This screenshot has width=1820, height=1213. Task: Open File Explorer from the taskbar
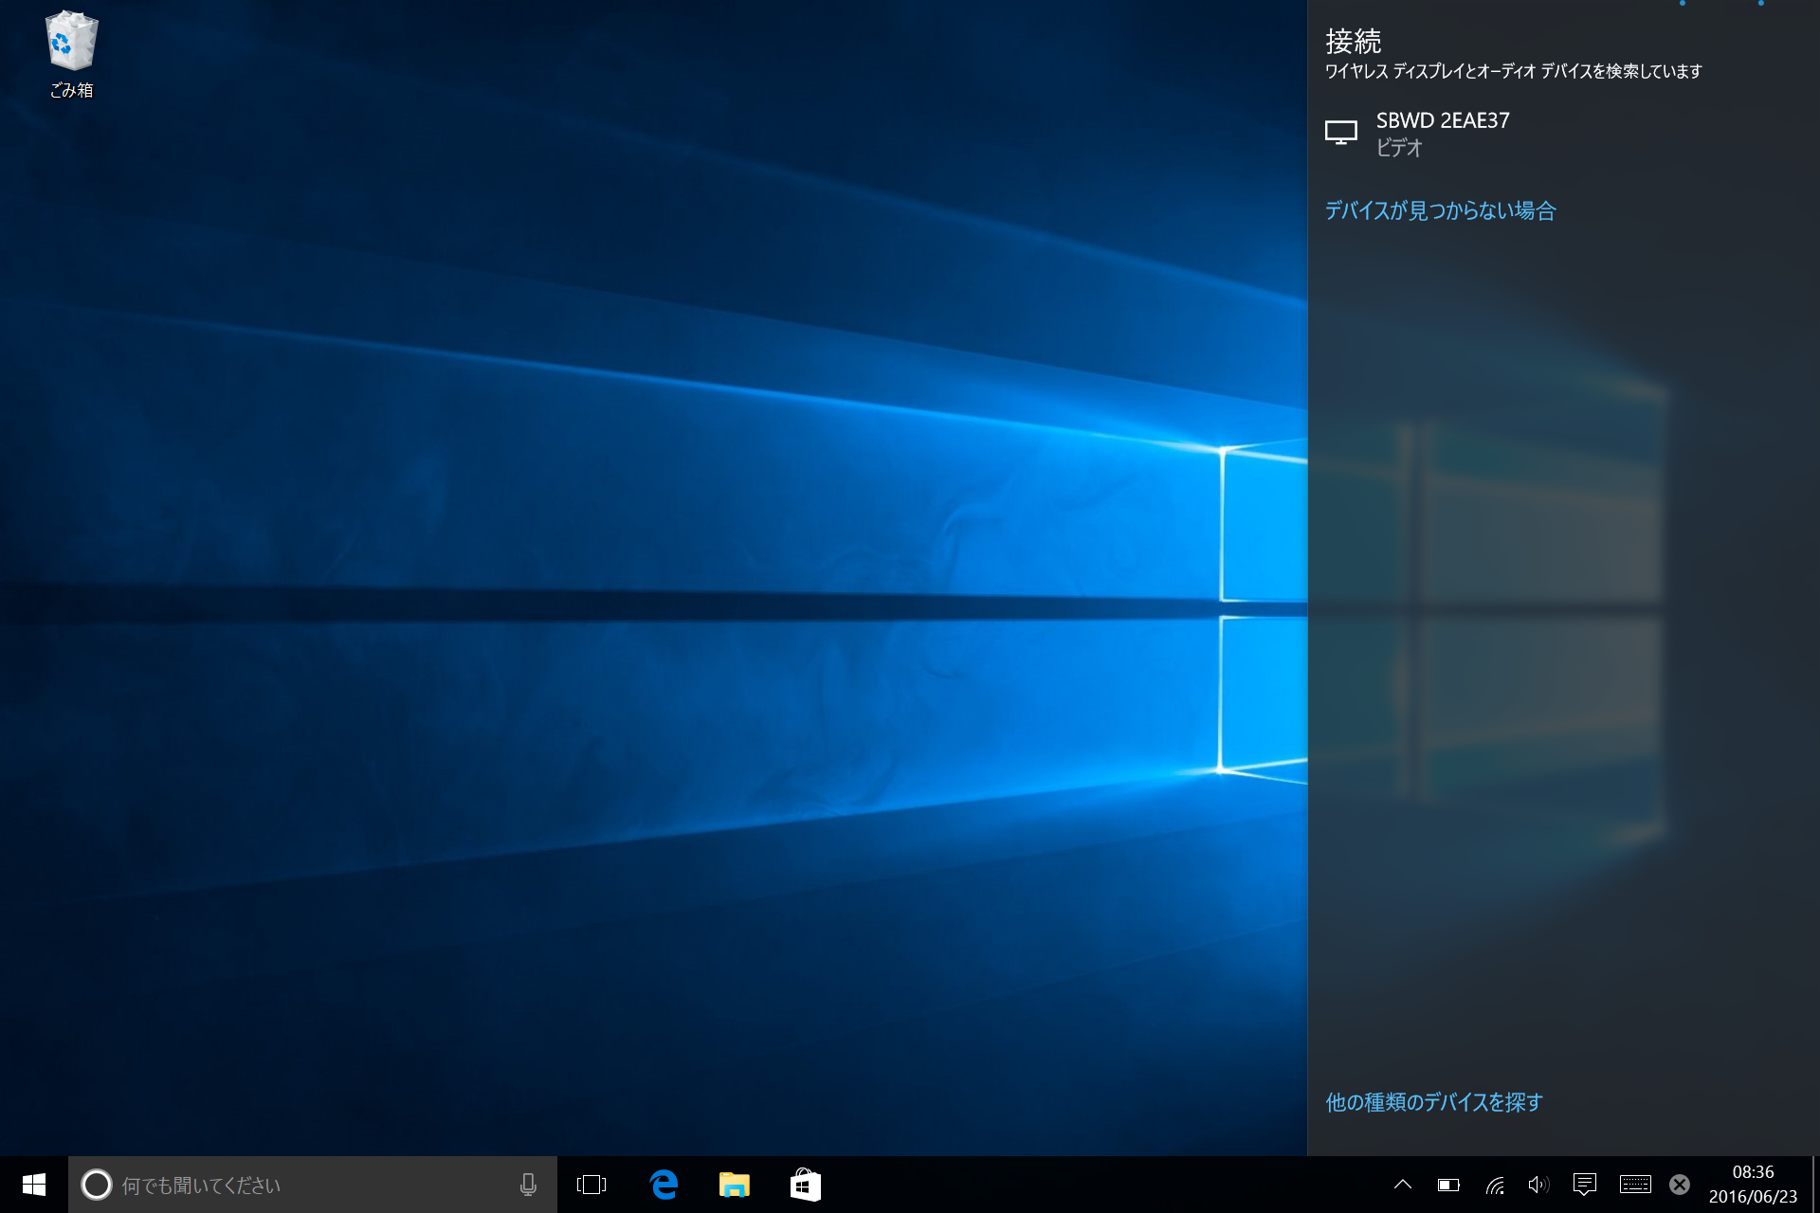click(734, 1185)
